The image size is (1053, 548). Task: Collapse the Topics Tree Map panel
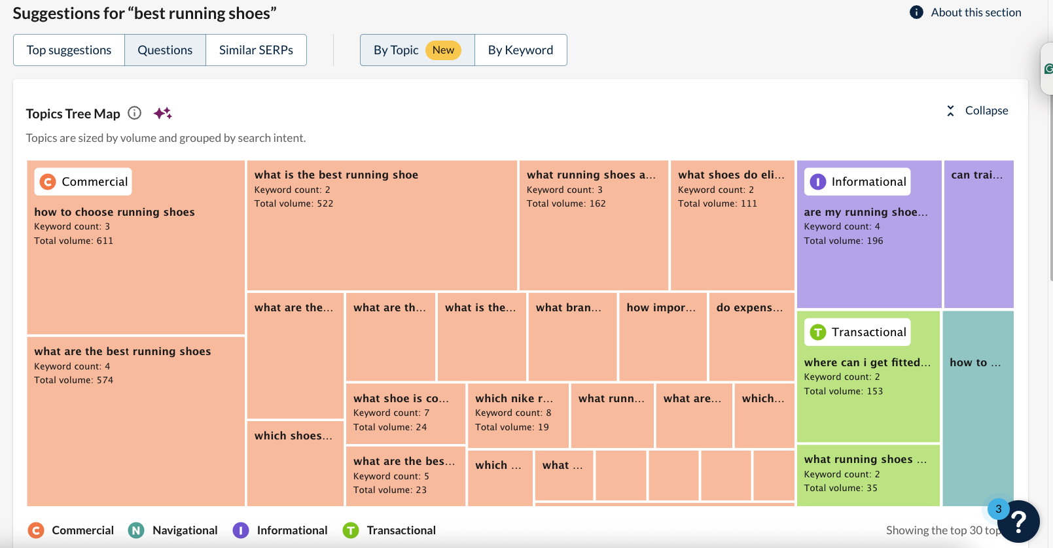point(976,111)
